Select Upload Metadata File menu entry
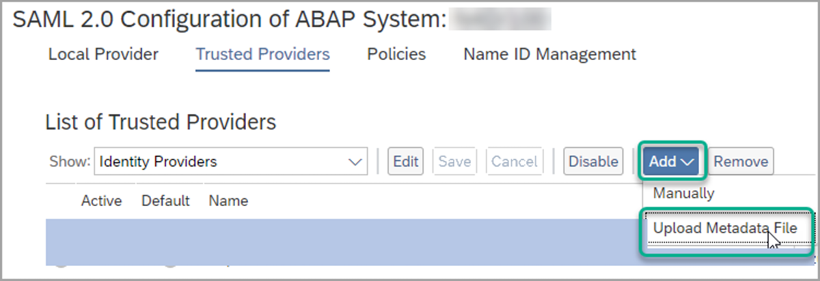This screenshot has height=281, width=820. [726, 228]
